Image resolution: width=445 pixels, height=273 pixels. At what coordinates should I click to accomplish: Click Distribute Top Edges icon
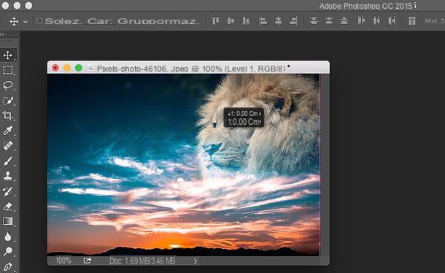click(x=314, y=20)
